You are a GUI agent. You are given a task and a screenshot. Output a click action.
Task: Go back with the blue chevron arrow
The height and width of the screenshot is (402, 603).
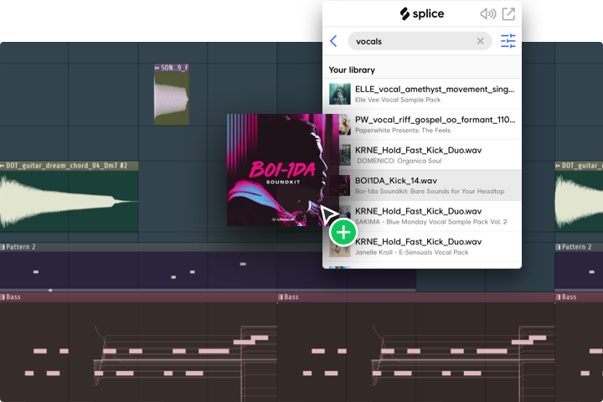[333, 41]
